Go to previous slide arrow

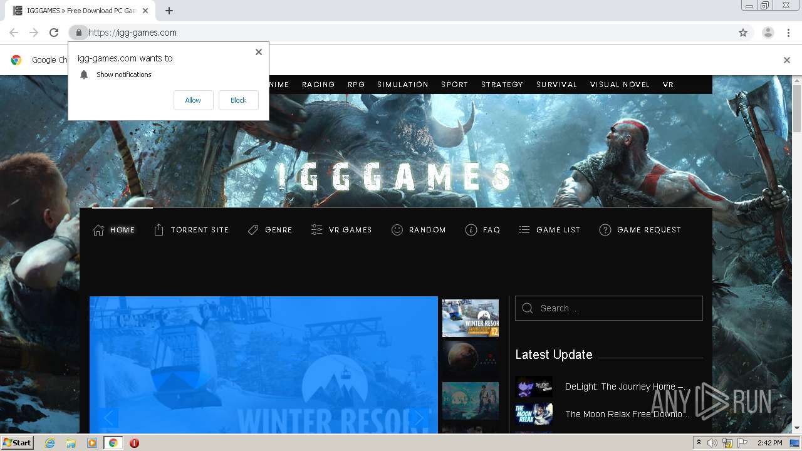[108, 418]
